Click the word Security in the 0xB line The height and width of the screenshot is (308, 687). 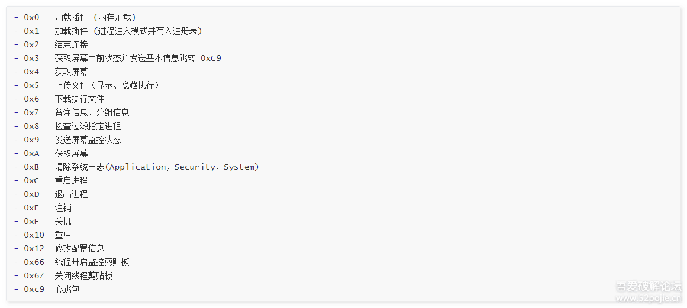194,167
